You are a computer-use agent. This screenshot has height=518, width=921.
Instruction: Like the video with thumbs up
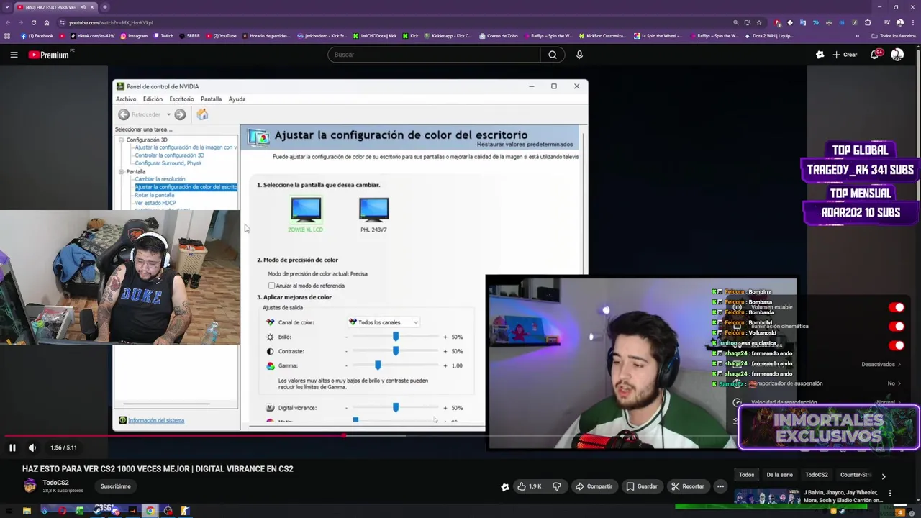(529, 486)
